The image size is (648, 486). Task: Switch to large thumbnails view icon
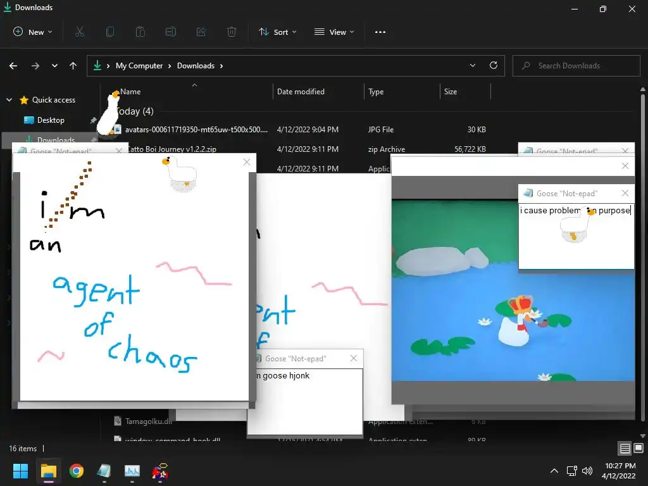tap(639, 448)
